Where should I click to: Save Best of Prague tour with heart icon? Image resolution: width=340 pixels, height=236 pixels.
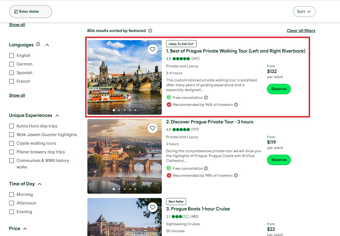coord(153,49)
